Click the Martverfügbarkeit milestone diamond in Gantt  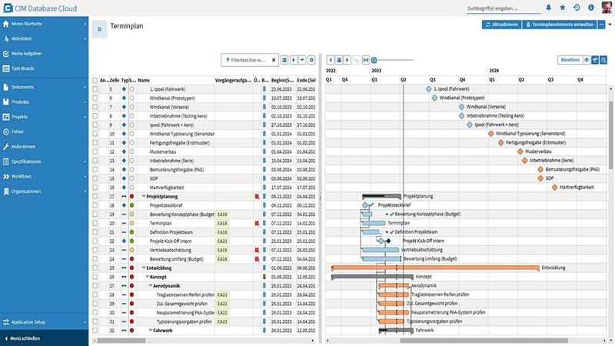pos(554,188)
